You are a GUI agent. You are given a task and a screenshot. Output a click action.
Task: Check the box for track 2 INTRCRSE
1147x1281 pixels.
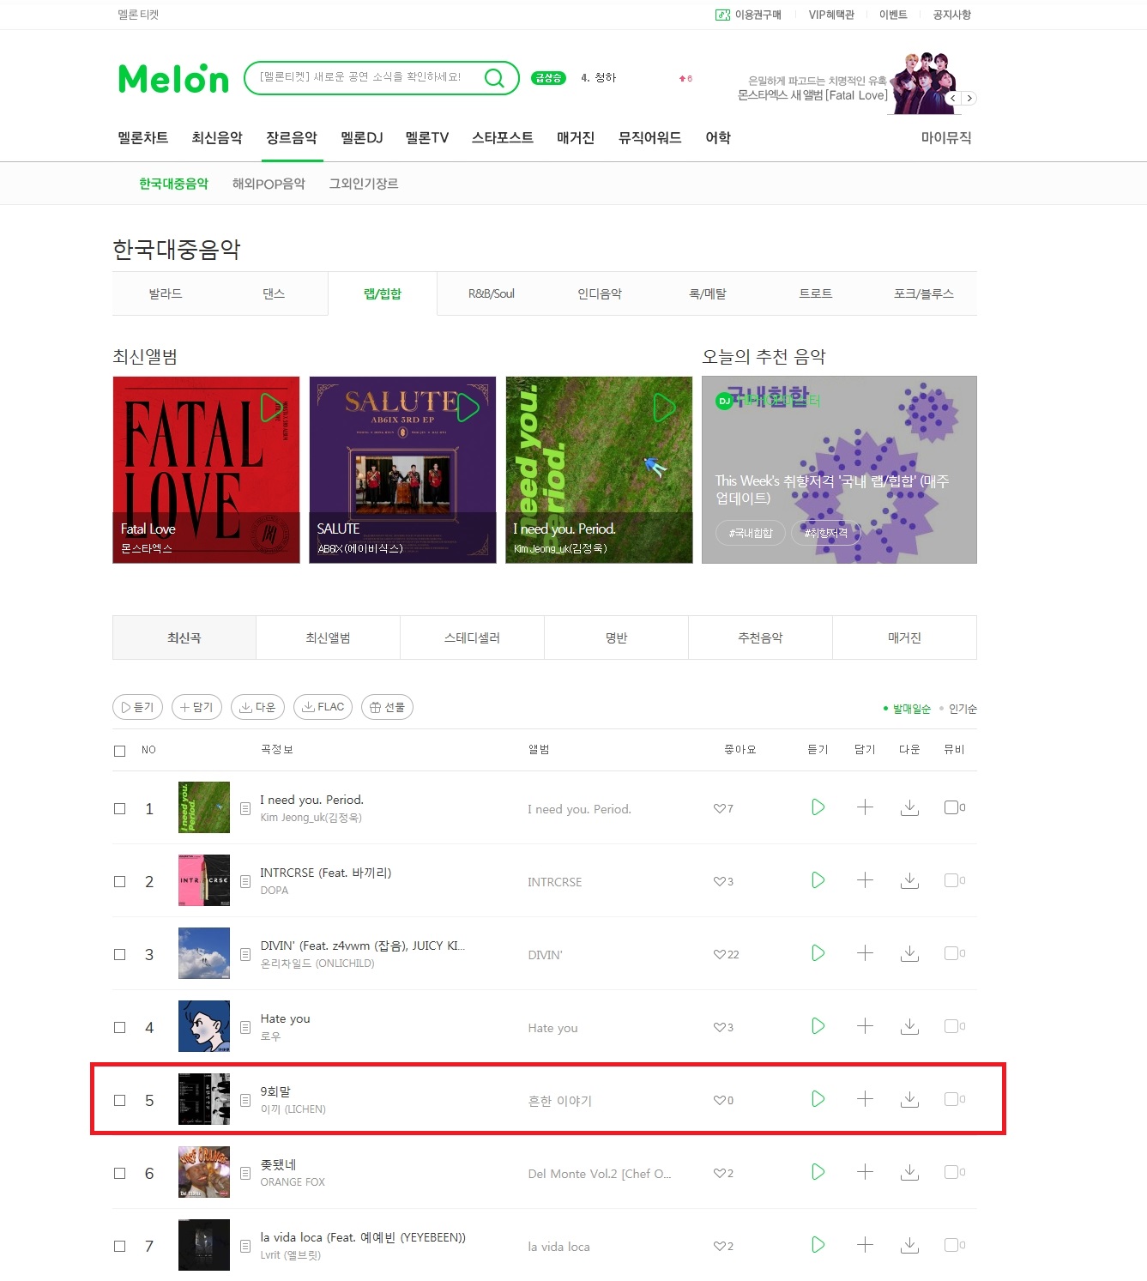(120, 881)
